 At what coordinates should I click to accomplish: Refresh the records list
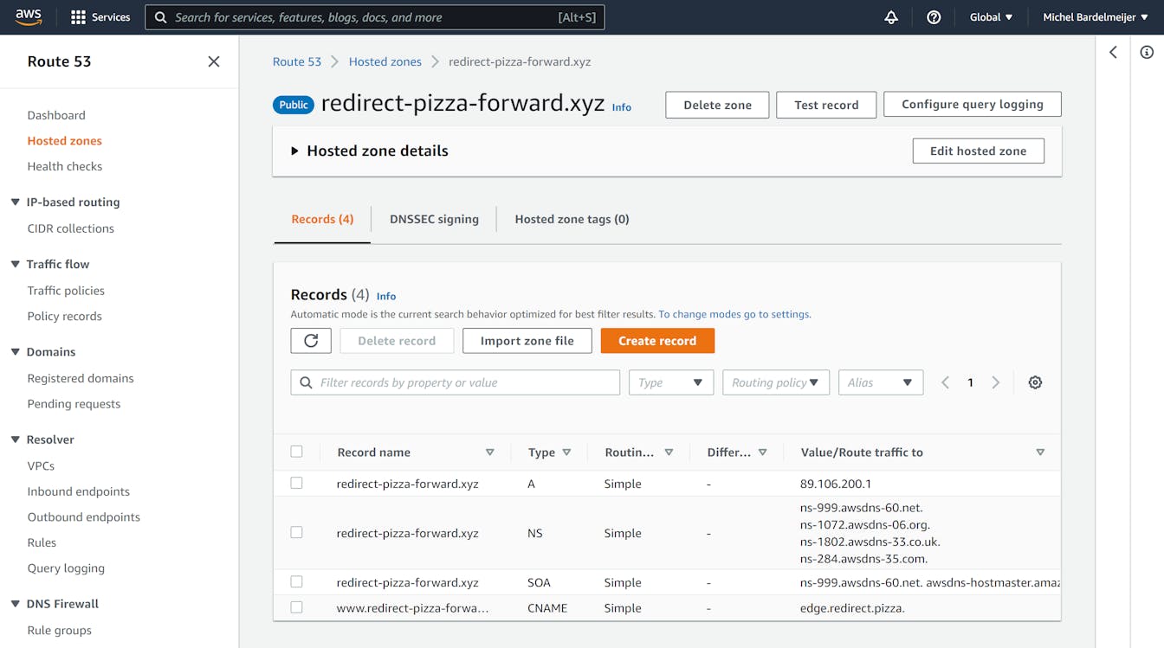311,341
